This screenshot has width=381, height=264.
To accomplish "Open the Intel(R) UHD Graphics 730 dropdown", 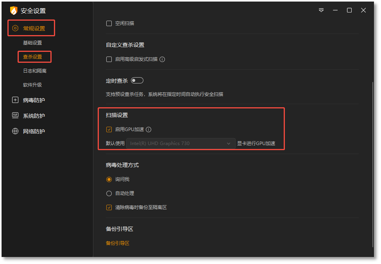I will [x=181, y=144].
